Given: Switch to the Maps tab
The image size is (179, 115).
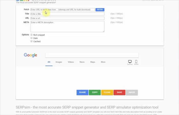Looking at the screenshot, I should pos(93,62).
